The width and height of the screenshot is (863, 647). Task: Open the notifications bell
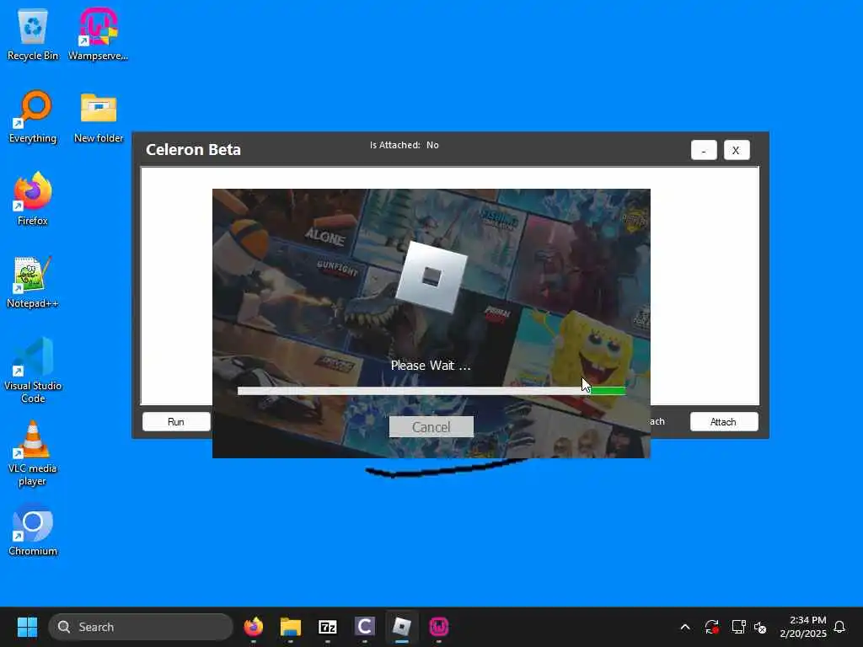pos(839,627)
